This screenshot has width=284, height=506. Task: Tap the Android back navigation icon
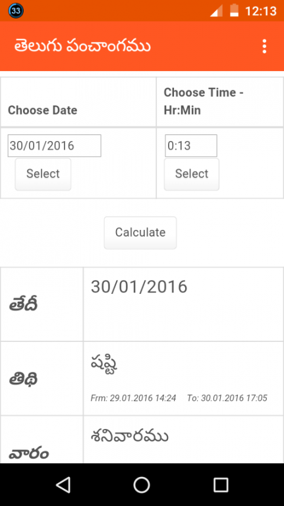[63, 485]
